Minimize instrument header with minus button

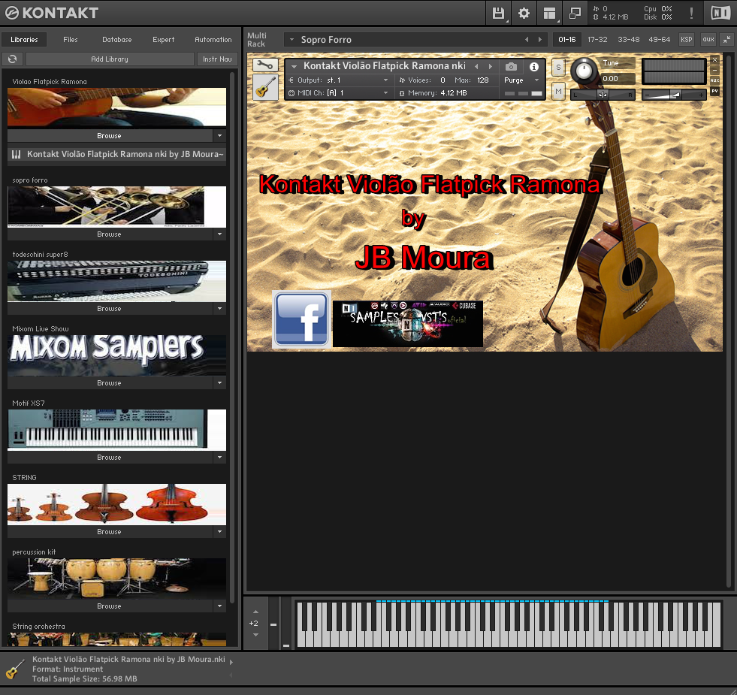point(714,70)
